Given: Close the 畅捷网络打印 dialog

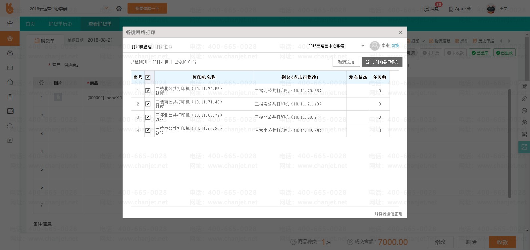Looking at the screenshot, I should coord(400,32).
